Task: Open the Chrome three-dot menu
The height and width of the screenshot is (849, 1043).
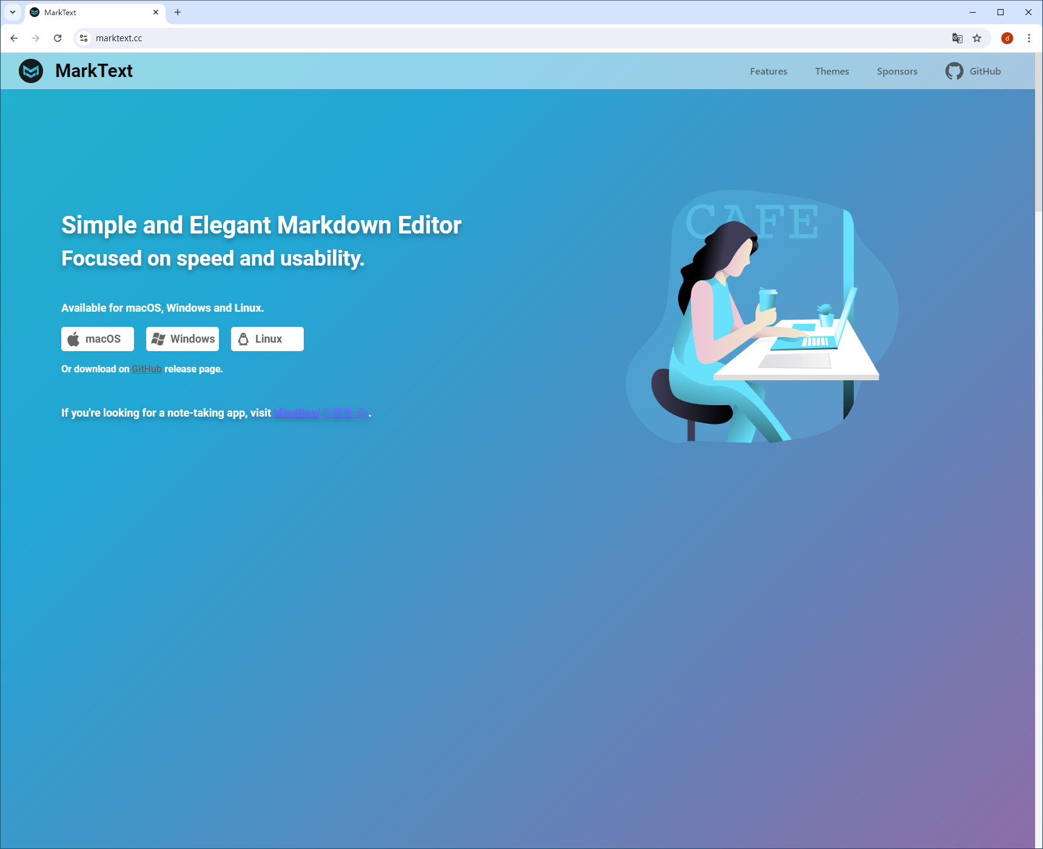Action: click(x=1029, y=38)
